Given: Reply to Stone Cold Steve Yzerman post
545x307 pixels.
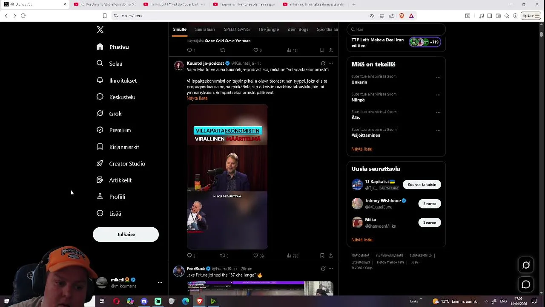Looking at the screenshot, I should (191, 50).
